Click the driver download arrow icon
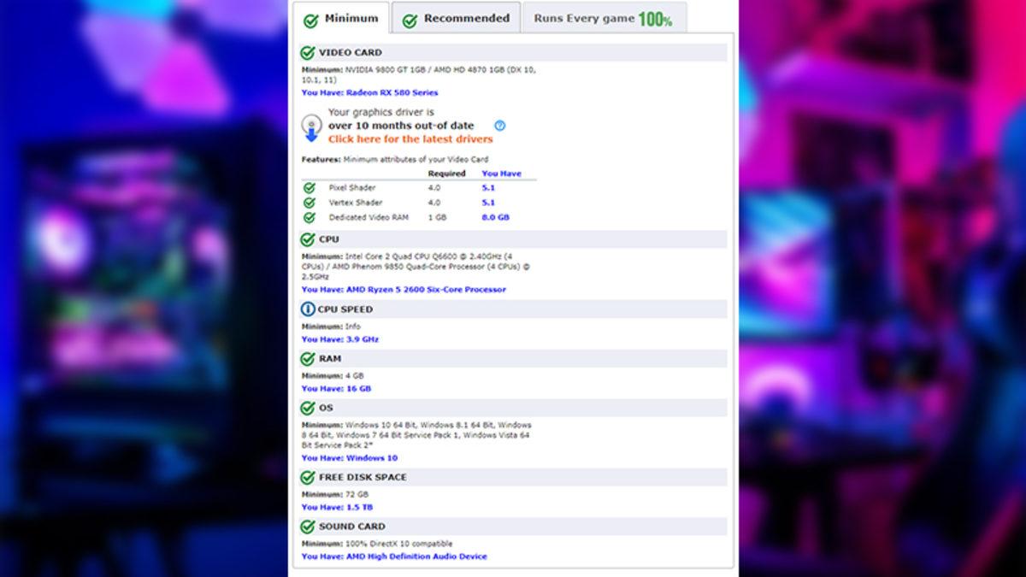Image resolution: width=1026 pixels, height=577 pixels. tap(311, 127)
